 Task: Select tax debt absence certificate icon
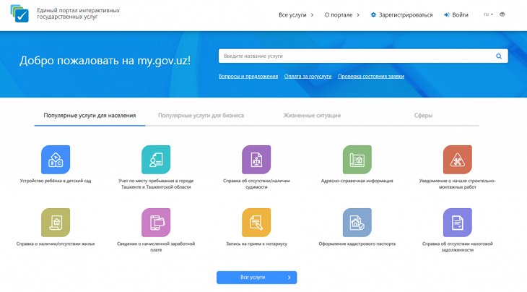click(457, 223)
